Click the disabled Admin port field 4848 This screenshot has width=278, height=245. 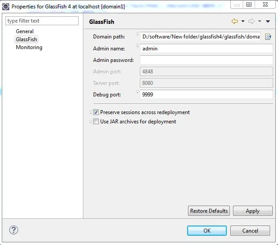coord(207,71)
